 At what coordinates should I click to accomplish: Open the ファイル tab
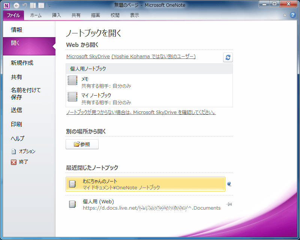[13, 15]
